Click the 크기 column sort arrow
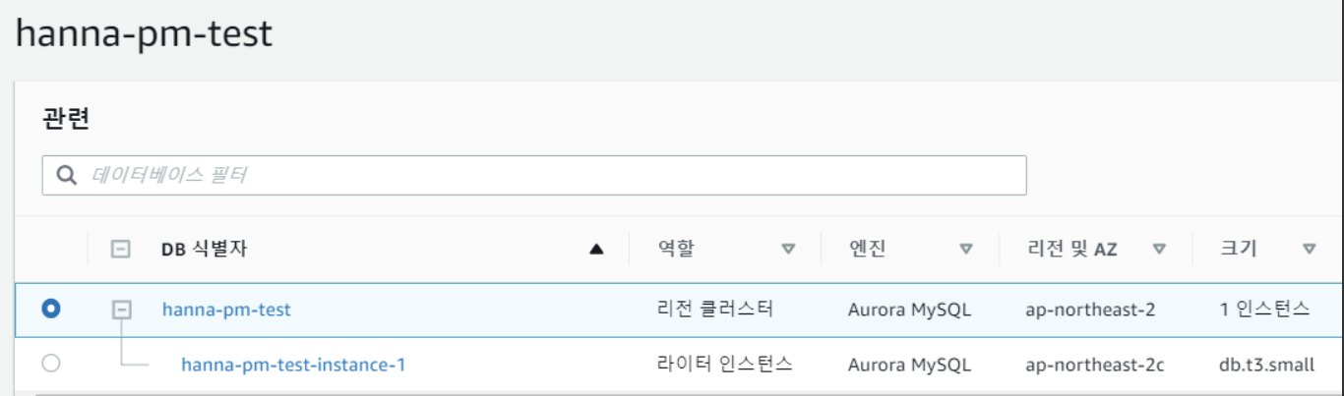Image resolution: width=1344 pixels, height=396 pixels. pos(1309,250)
